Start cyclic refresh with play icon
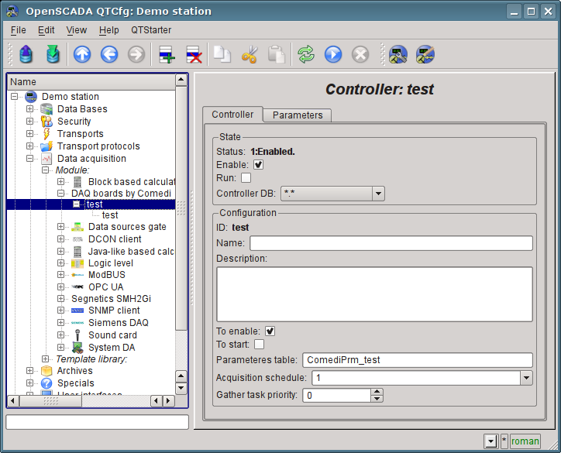The image size is (561, 453). point(333,55)
